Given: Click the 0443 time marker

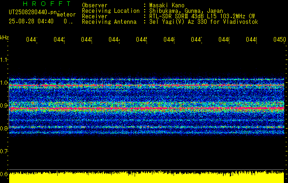Looking at the screenshot, I should (x=87, y=40).
